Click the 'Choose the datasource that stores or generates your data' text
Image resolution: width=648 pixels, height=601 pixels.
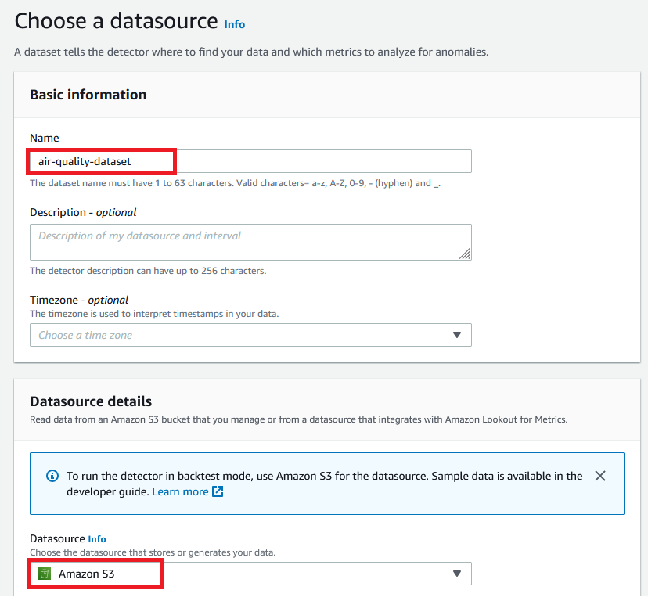point(153,552)
